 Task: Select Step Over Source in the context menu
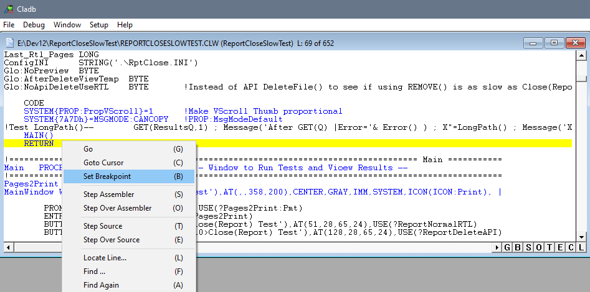coord(112,240)
